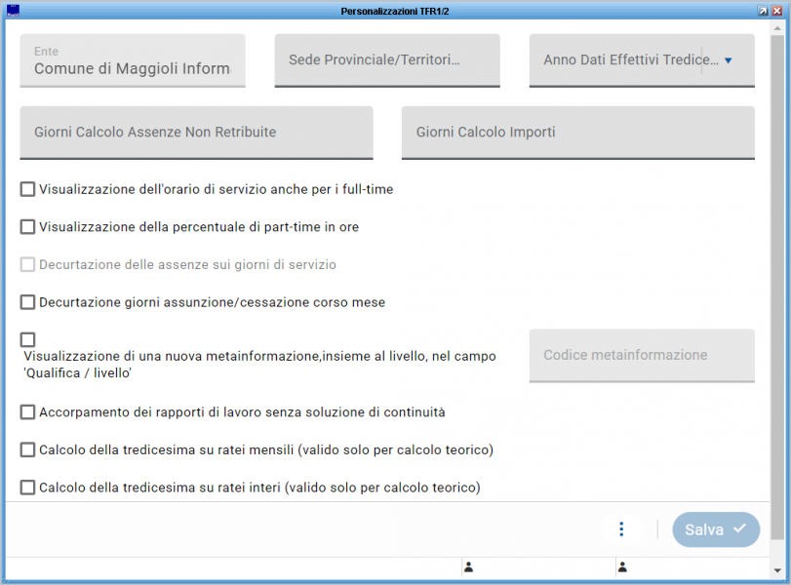Click the Giorni Calcolo Assenze Non Retribuite field
The width and height of the screenshot is (791, 585).
pyautogui.click(x=196, y=133)
